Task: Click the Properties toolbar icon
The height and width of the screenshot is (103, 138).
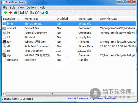Action: point(37,13)
